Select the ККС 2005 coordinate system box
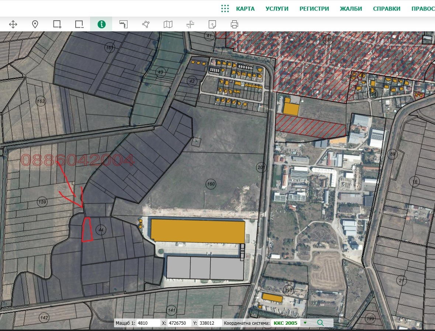Viewport: 435px width, 331px height. pos(286,323)
